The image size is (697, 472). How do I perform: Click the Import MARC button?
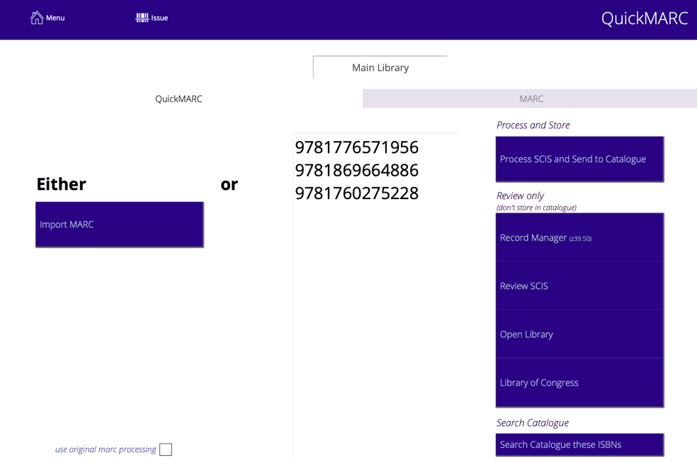pos(120,225)
